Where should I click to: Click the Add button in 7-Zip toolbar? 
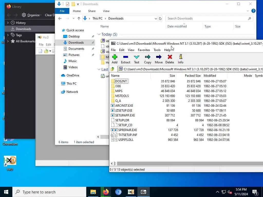pyautogui.click(x=115, y=59)
